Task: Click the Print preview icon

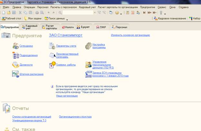Action: (42, 13)
